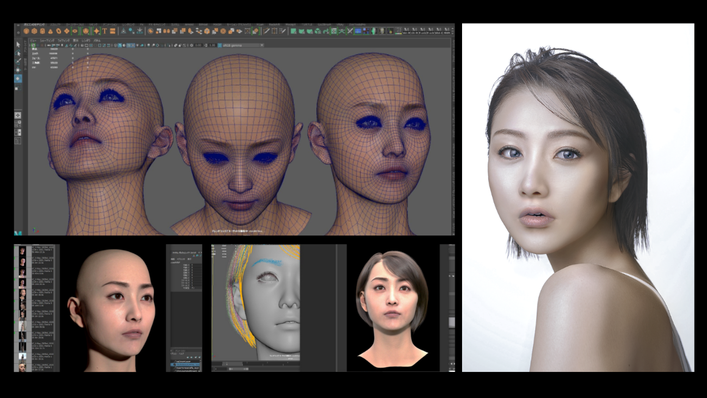Open the ビュー panel menu
The width and height of the screenshot is (707, 398).
point(34,40)
